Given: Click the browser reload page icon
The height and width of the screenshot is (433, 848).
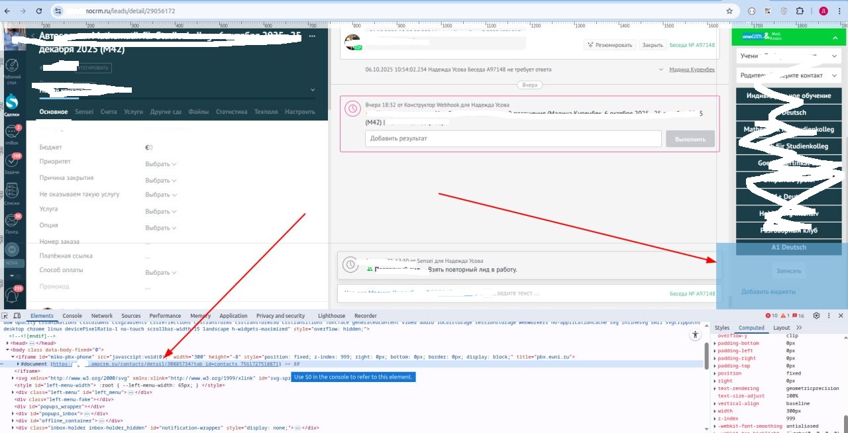Looking at the screenshot, I should 39,11.
